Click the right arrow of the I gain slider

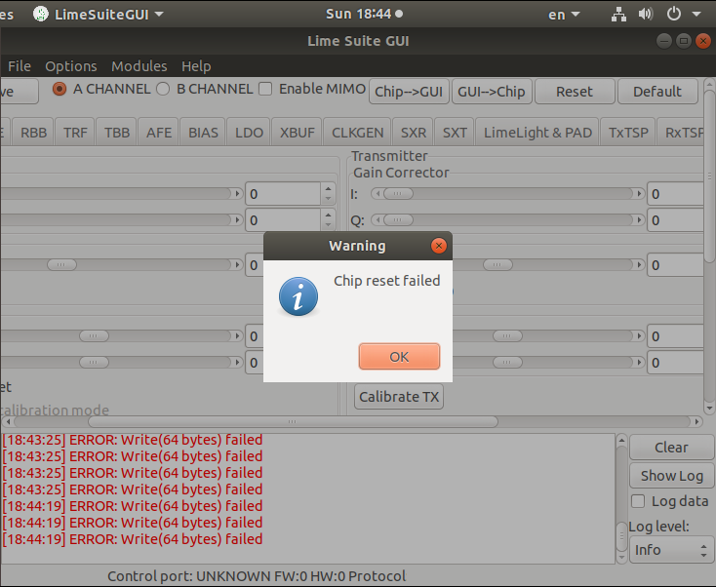638,193
